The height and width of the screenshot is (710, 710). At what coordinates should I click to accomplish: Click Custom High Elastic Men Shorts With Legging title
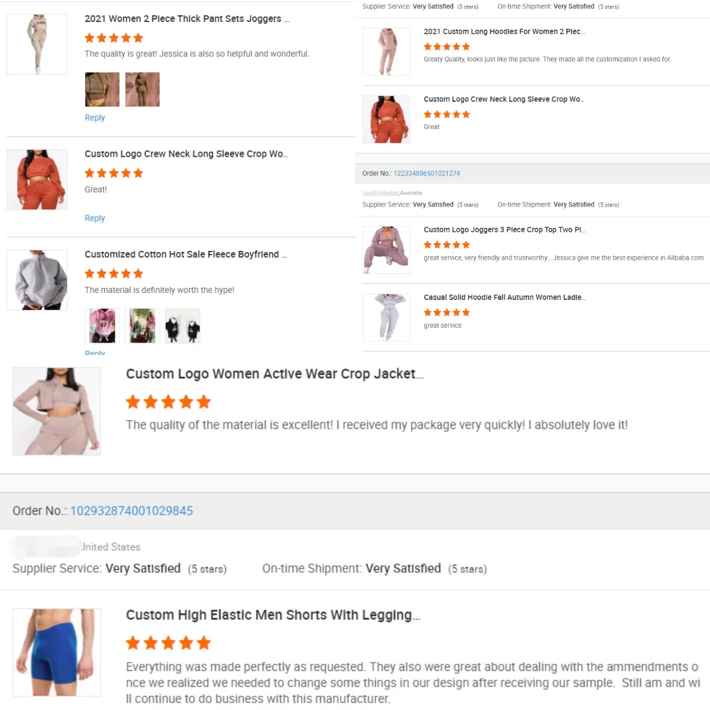click(273, 615)
